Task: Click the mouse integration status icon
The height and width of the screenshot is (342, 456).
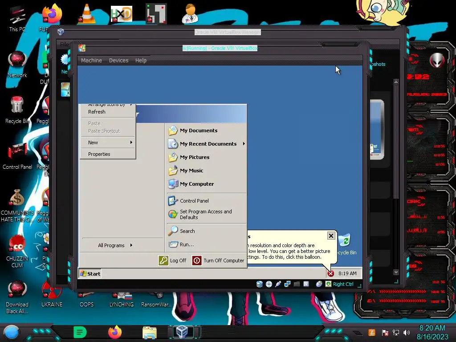Action: 319,284
